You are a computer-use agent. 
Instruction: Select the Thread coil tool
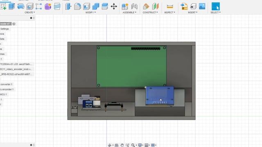(x=57, y=7)
